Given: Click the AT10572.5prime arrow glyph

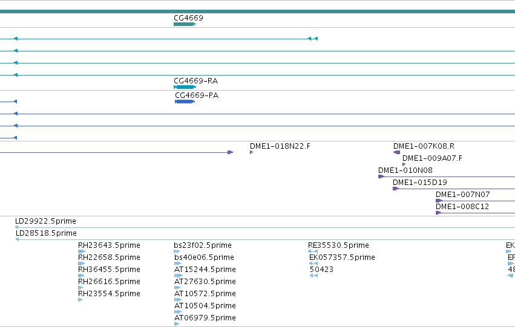Looking at the screenshot, I should tap(178, 300).
